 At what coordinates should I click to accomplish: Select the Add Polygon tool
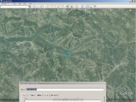51,7
